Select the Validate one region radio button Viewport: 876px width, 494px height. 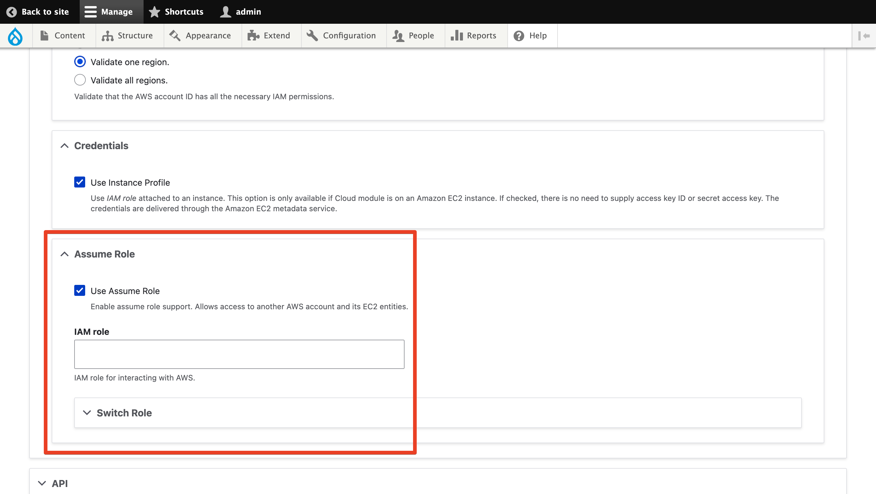(x=80, y=62)
